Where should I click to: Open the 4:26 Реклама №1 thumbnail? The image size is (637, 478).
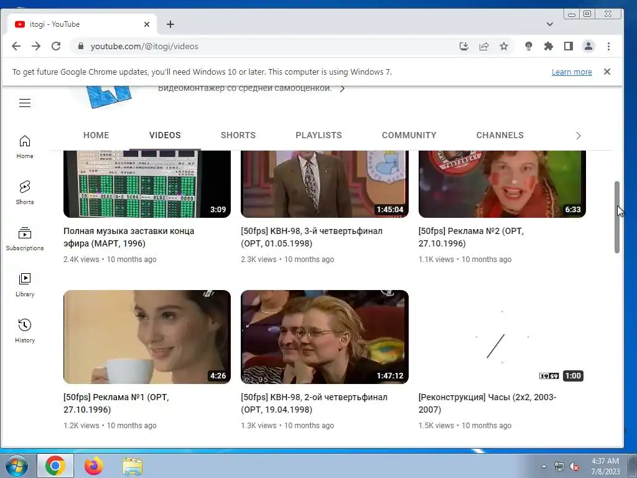(x=147, y=337)
